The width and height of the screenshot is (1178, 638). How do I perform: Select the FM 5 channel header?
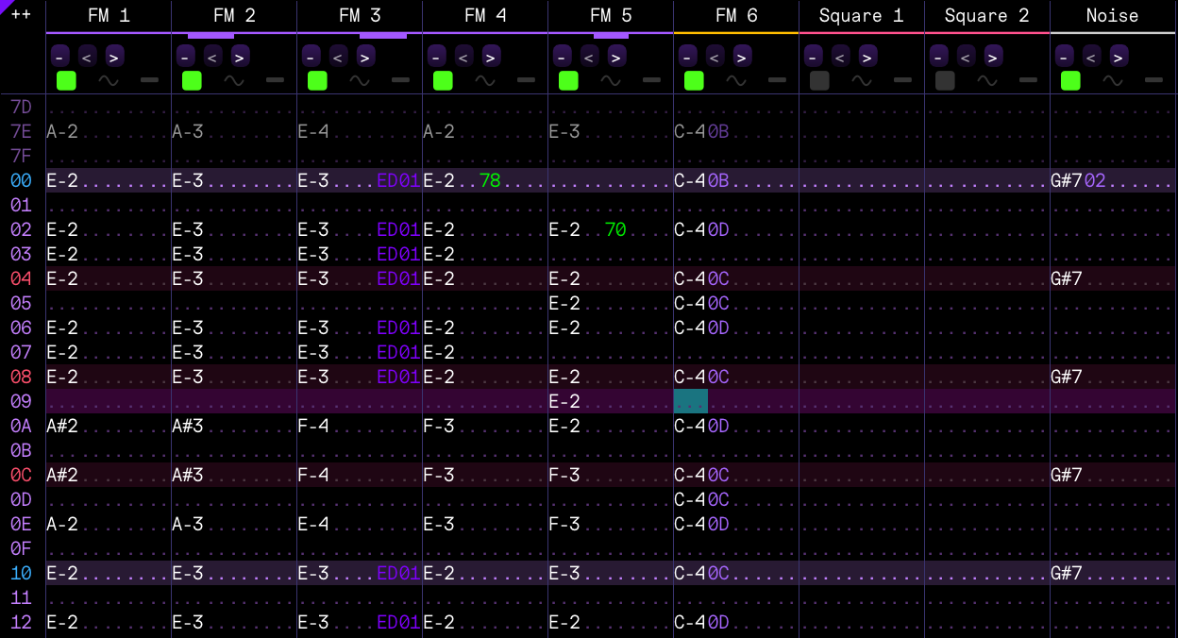[x=611, y=15]
